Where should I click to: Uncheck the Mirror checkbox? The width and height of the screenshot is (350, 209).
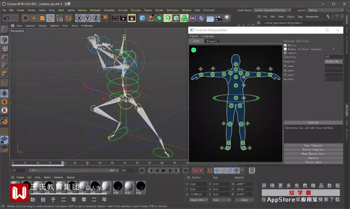(x=285, y=45)
